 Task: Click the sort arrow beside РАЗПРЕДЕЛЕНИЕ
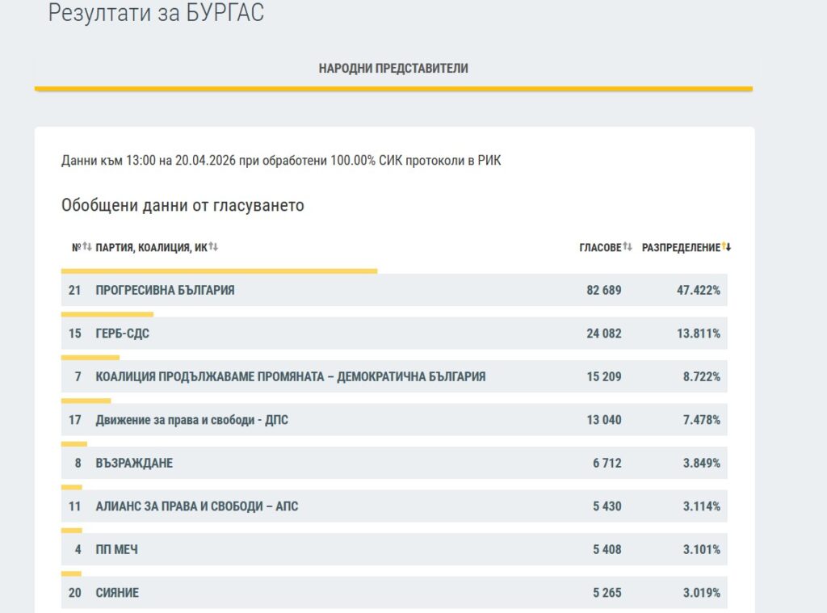pyautogui.click(x=726, y=247)
